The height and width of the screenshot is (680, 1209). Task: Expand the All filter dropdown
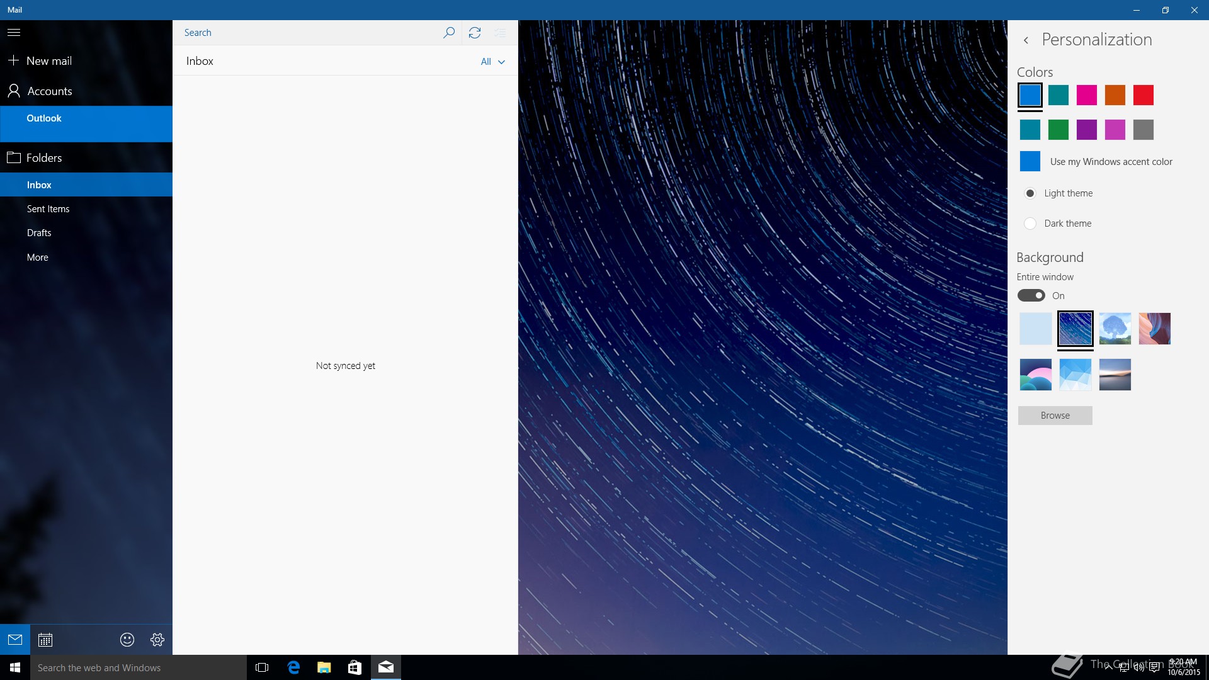point(492,62)
